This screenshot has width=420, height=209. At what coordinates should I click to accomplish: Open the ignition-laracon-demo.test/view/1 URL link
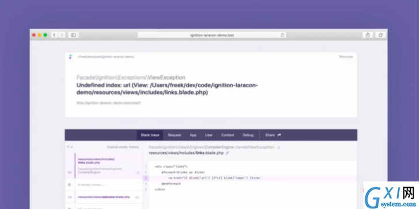click(108, 103)
